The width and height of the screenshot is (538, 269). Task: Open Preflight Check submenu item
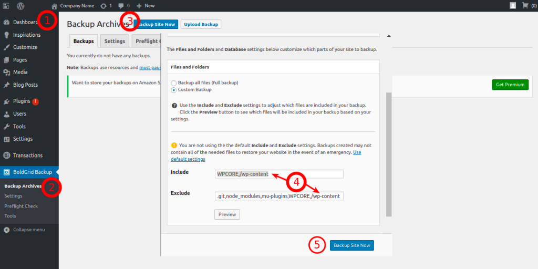click(x=21, y=206)
